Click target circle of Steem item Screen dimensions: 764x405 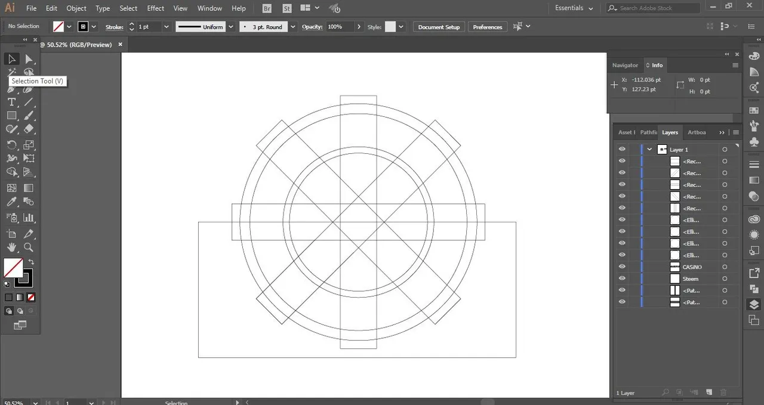point(725,279)
